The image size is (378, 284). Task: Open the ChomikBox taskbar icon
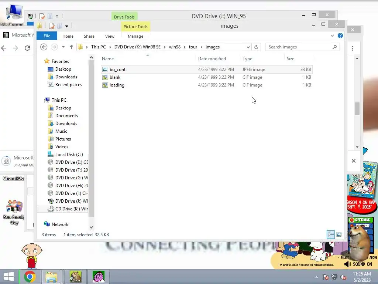pyautogui.click(x=75, y=277)
